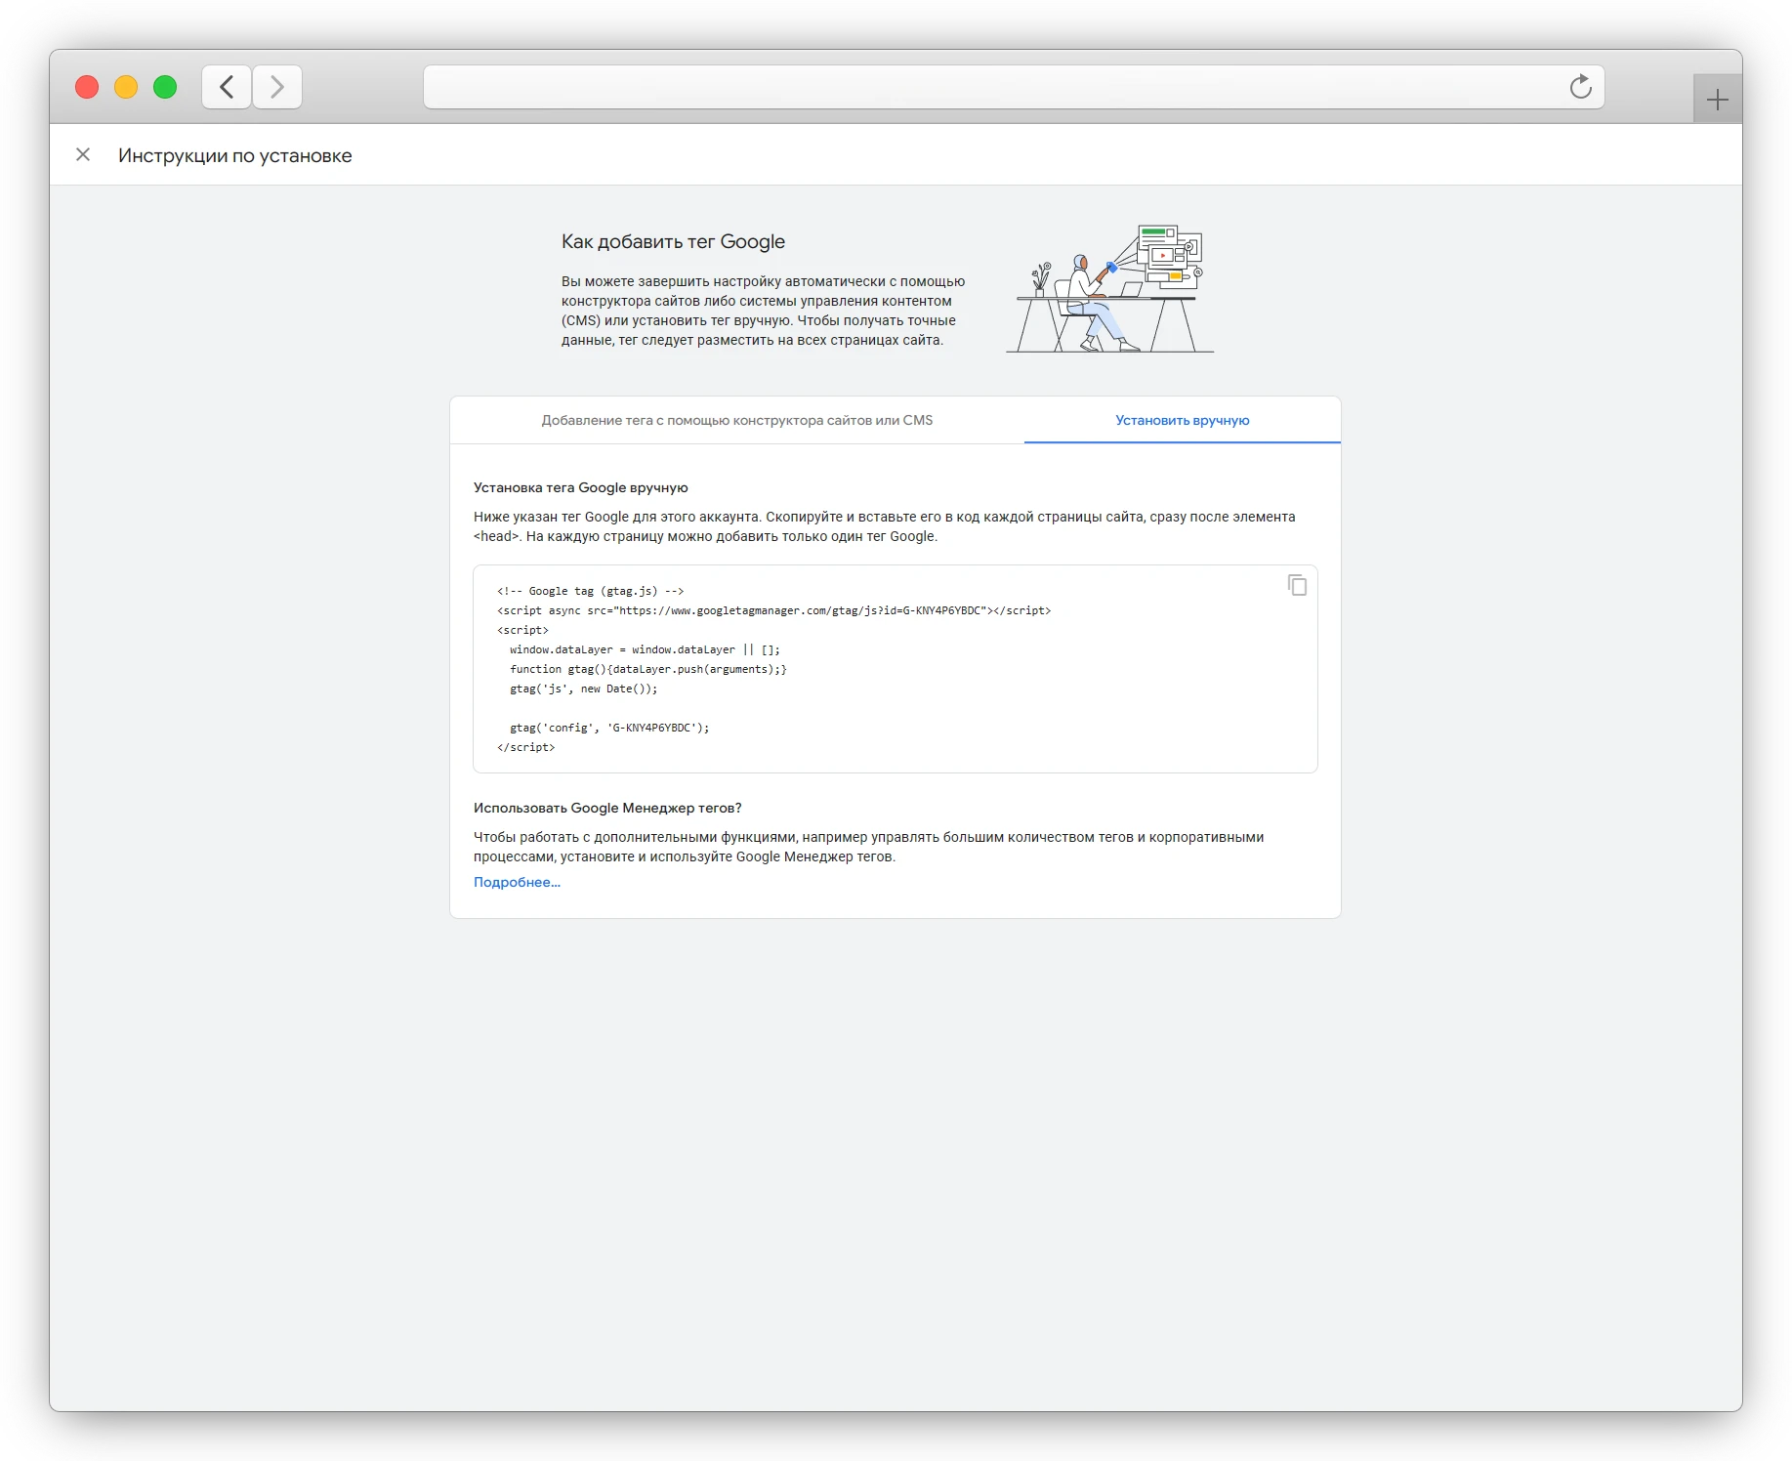Viewport: 1792px width, 1461px height.
Task: Click the browser reload icon
Action: (x=1579, y=87)
